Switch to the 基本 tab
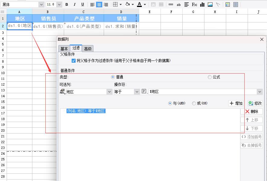267x181 pixels. tap(64, 49)
